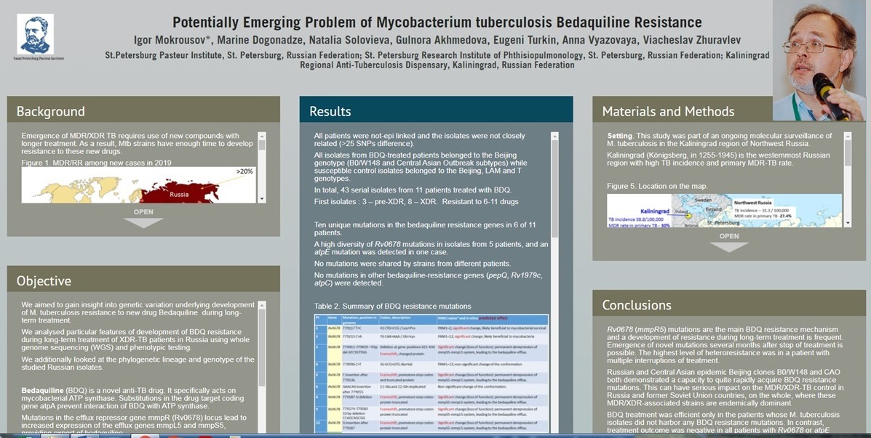Click Results panel scrollbar up arrow

point(555,136)
